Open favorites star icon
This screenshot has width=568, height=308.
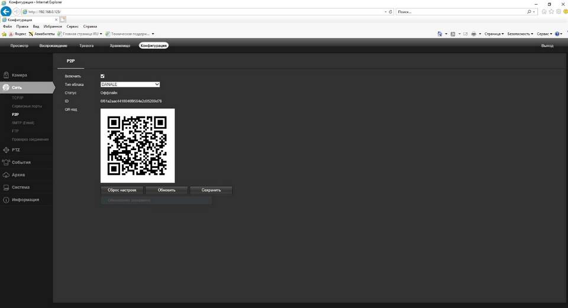point(551,12)
